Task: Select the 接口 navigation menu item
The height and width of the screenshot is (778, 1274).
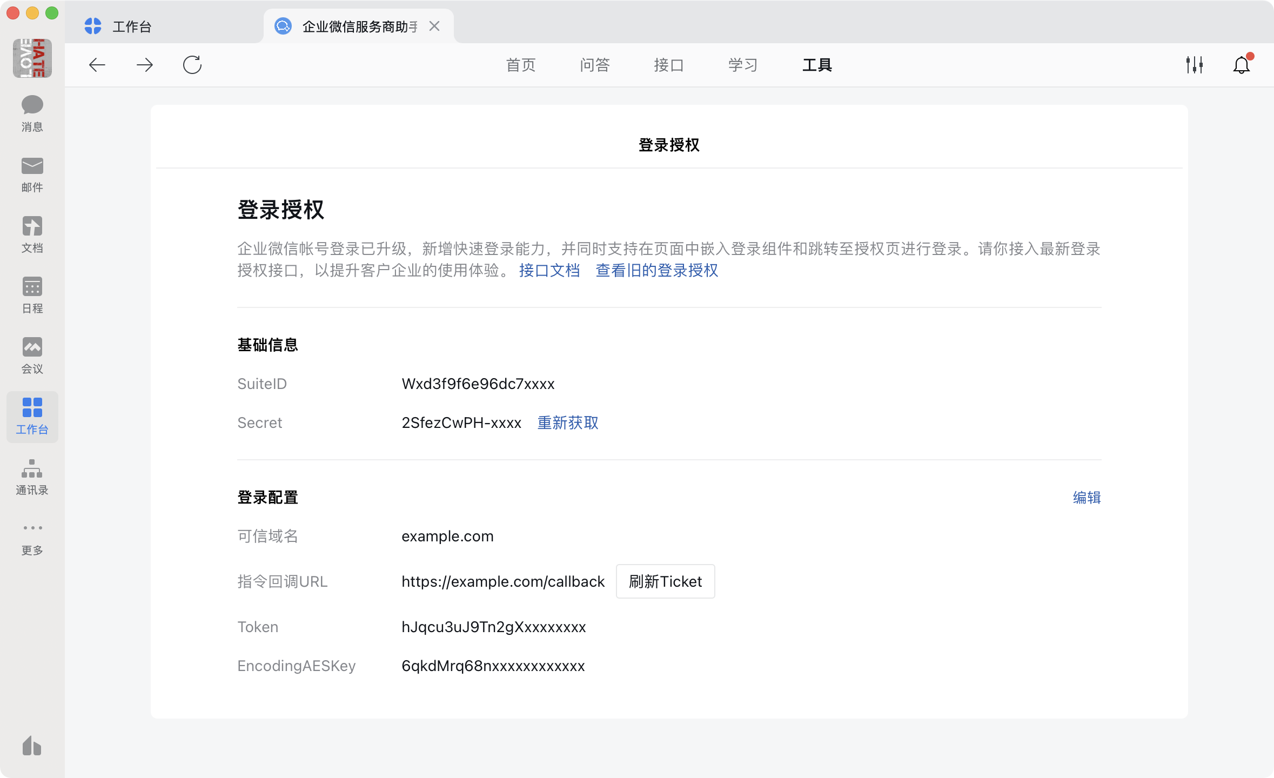Action: point(668,65)
